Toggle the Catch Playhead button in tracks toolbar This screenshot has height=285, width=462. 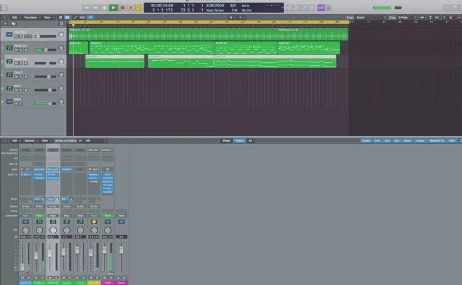(x=90, y=17)
